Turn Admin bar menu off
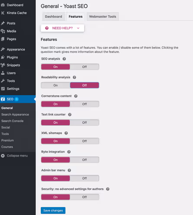This screenshot has height=215, width=193. pos(85,178)
